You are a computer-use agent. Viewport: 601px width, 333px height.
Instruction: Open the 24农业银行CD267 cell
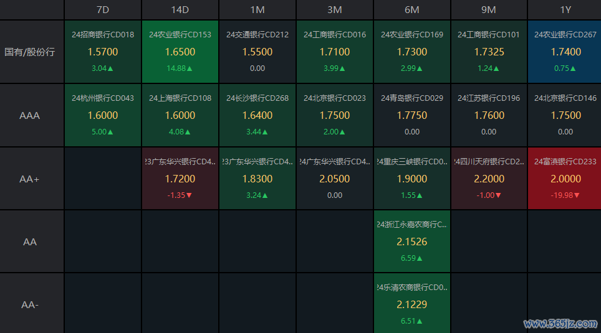(565, 52)
